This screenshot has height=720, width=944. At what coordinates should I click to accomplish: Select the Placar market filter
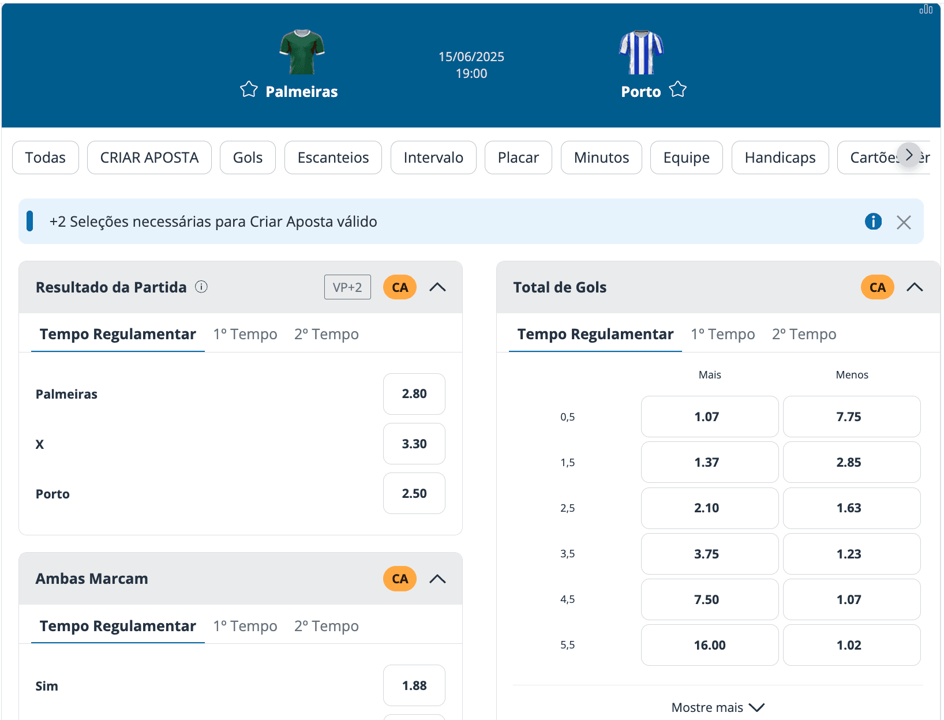point(518,157)
